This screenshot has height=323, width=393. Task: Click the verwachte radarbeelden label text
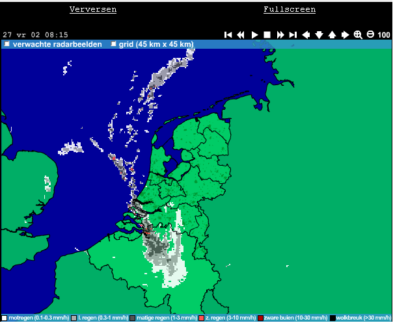[57, 44]
